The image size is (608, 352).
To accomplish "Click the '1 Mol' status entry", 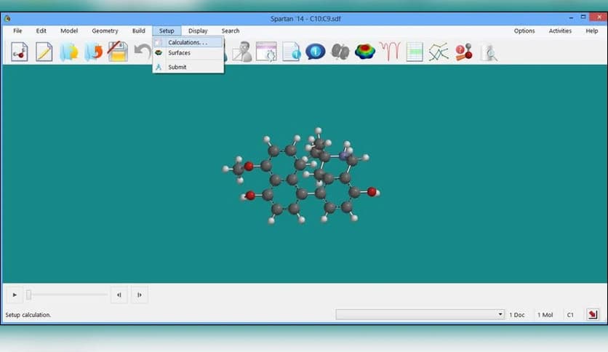I will click(x=545, y=315).
